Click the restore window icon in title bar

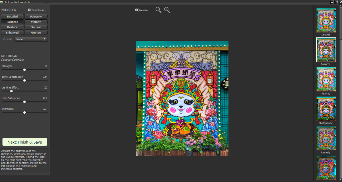[x=336, y=2]
